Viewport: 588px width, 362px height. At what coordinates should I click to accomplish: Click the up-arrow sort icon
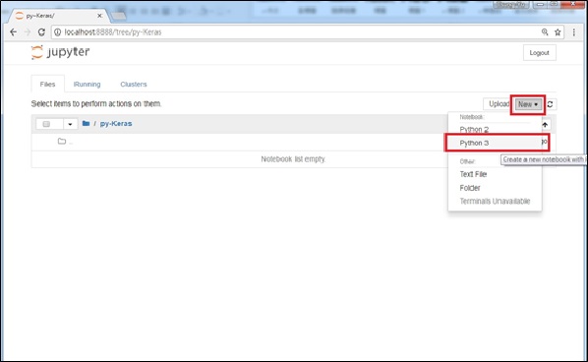point(546,125)
